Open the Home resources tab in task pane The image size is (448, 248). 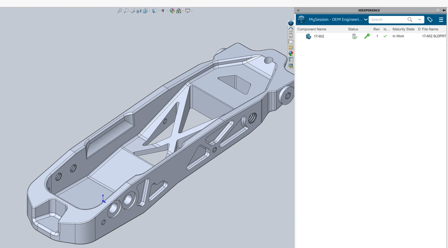pyautogui.click(x=291, y=29)
